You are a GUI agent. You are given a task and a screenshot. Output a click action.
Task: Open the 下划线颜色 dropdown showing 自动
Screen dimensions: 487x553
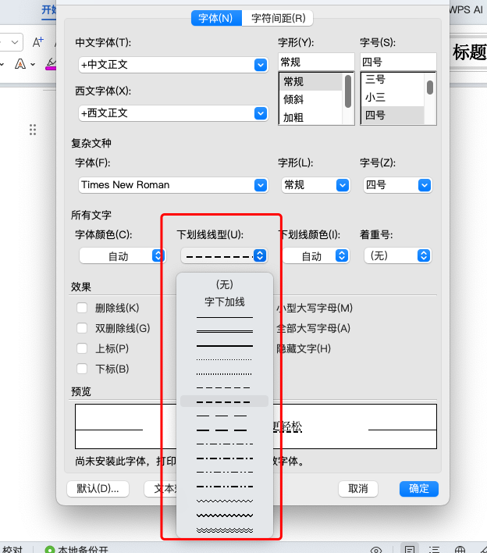point(316,255)
